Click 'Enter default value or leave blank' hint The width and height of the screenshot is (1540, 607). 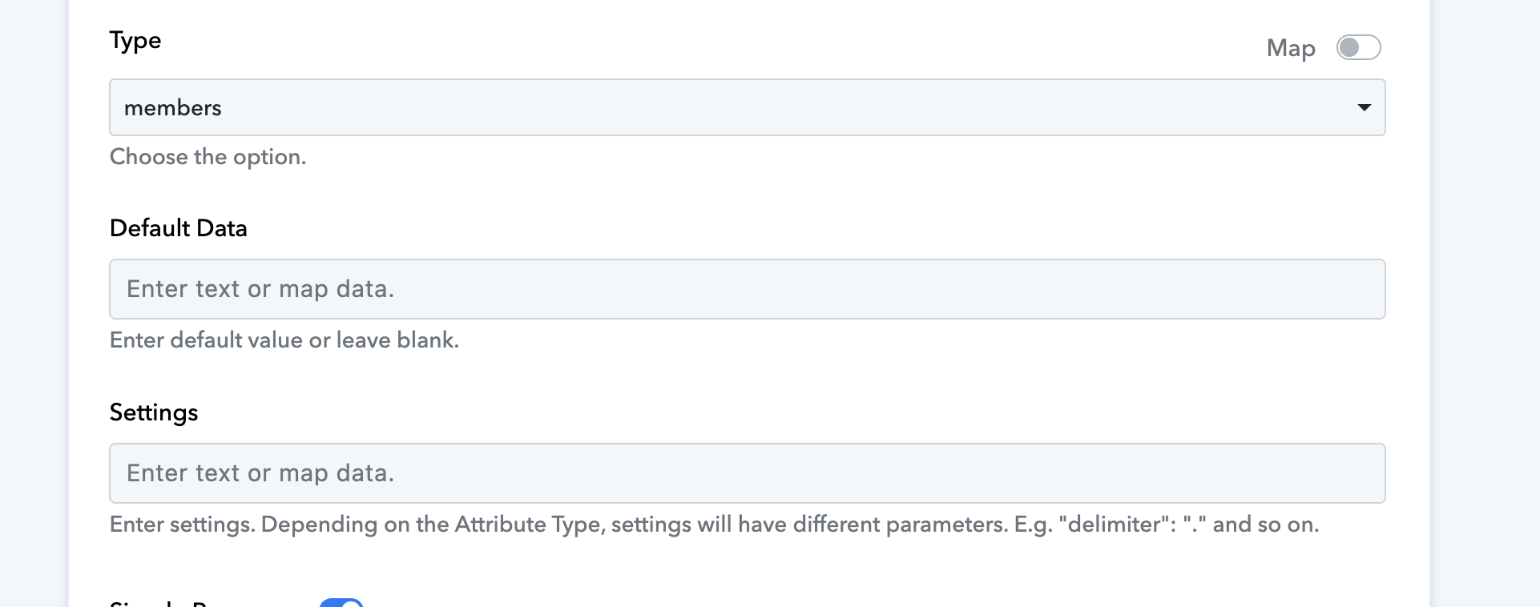tap(284, 340)
